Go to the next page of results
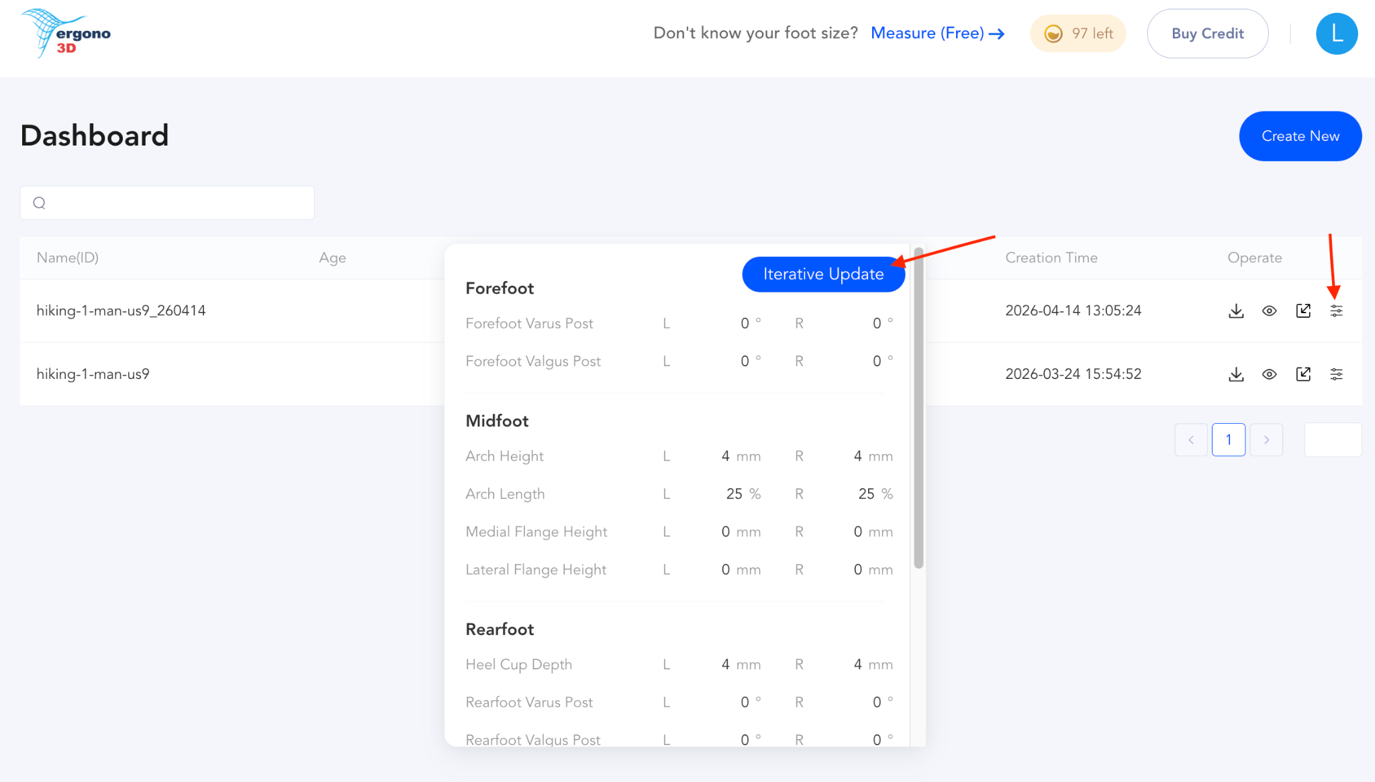The width and height of the screenshot is (1375, 782). click(1266, 439)
